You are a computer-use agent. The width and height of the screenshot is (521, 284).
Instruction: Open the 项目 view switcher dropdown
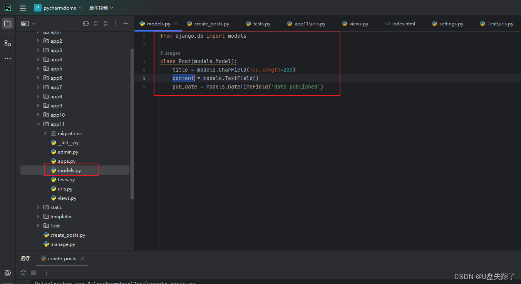28,23
